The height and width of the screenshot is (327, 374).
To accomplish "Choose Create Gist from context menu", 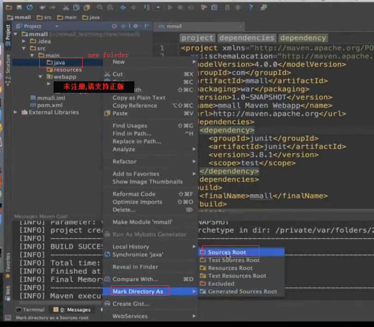I will 150,304.
